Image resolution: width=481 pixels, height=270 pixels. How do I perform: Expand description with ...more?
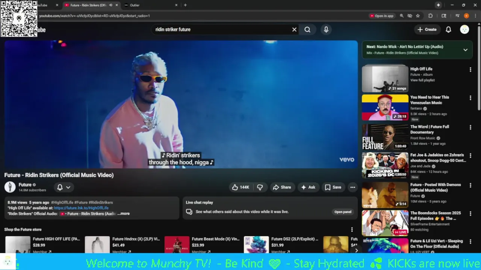pos(124,214)
